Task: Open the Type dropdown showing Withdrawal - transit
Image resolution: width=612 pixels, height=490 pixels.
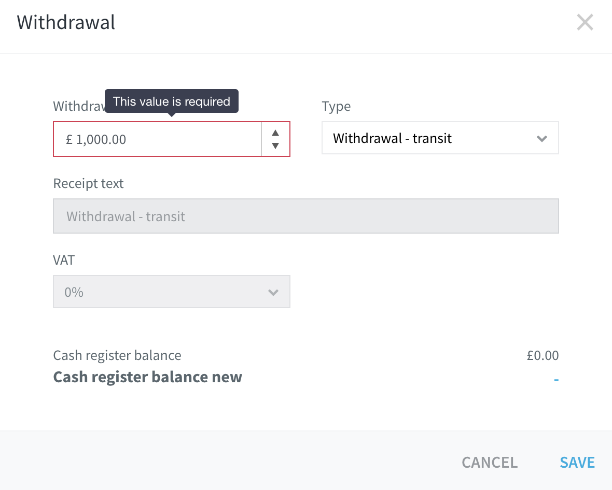Action: [440, 138]
